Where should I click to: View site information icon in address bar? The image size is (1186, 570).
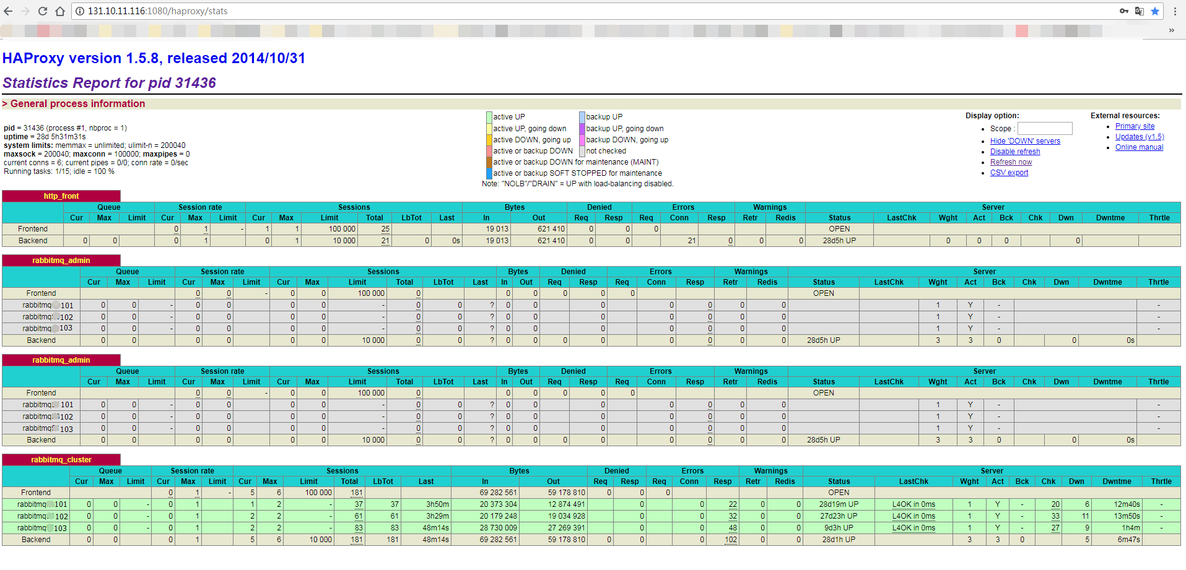[x=80, y=11]
